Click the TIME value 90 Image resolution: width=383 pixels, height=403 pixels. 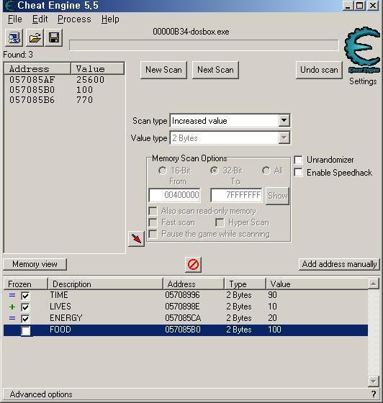point(272,295)
